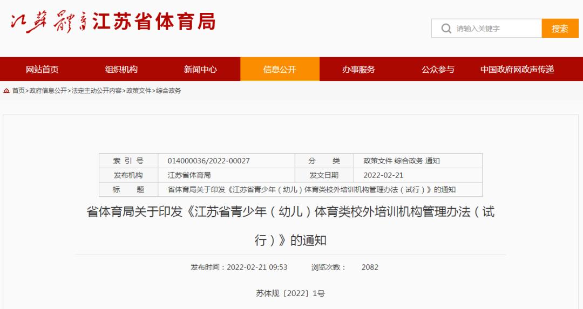This screenshot has height=309, width=583.
Task: Click 发布时间：2022-02-21 09:53 text
Action: (x=239, y=267)
